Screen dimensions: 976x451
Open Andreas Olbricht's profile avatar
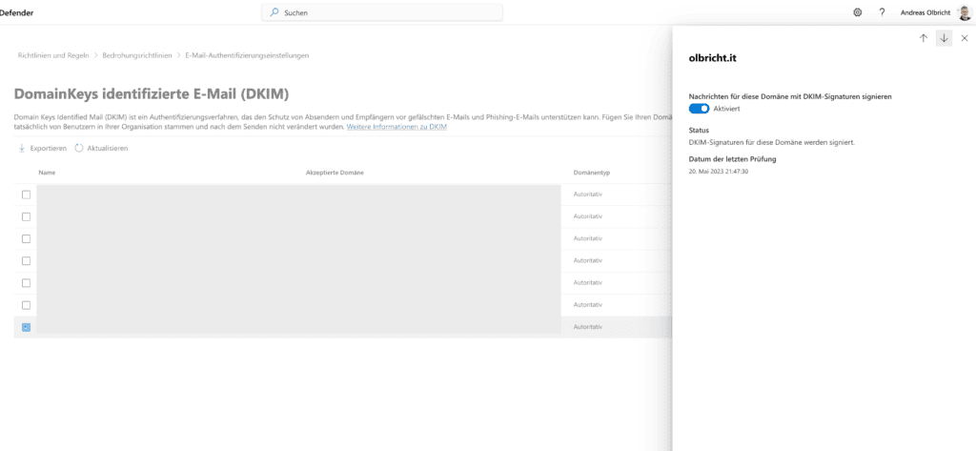966,12
